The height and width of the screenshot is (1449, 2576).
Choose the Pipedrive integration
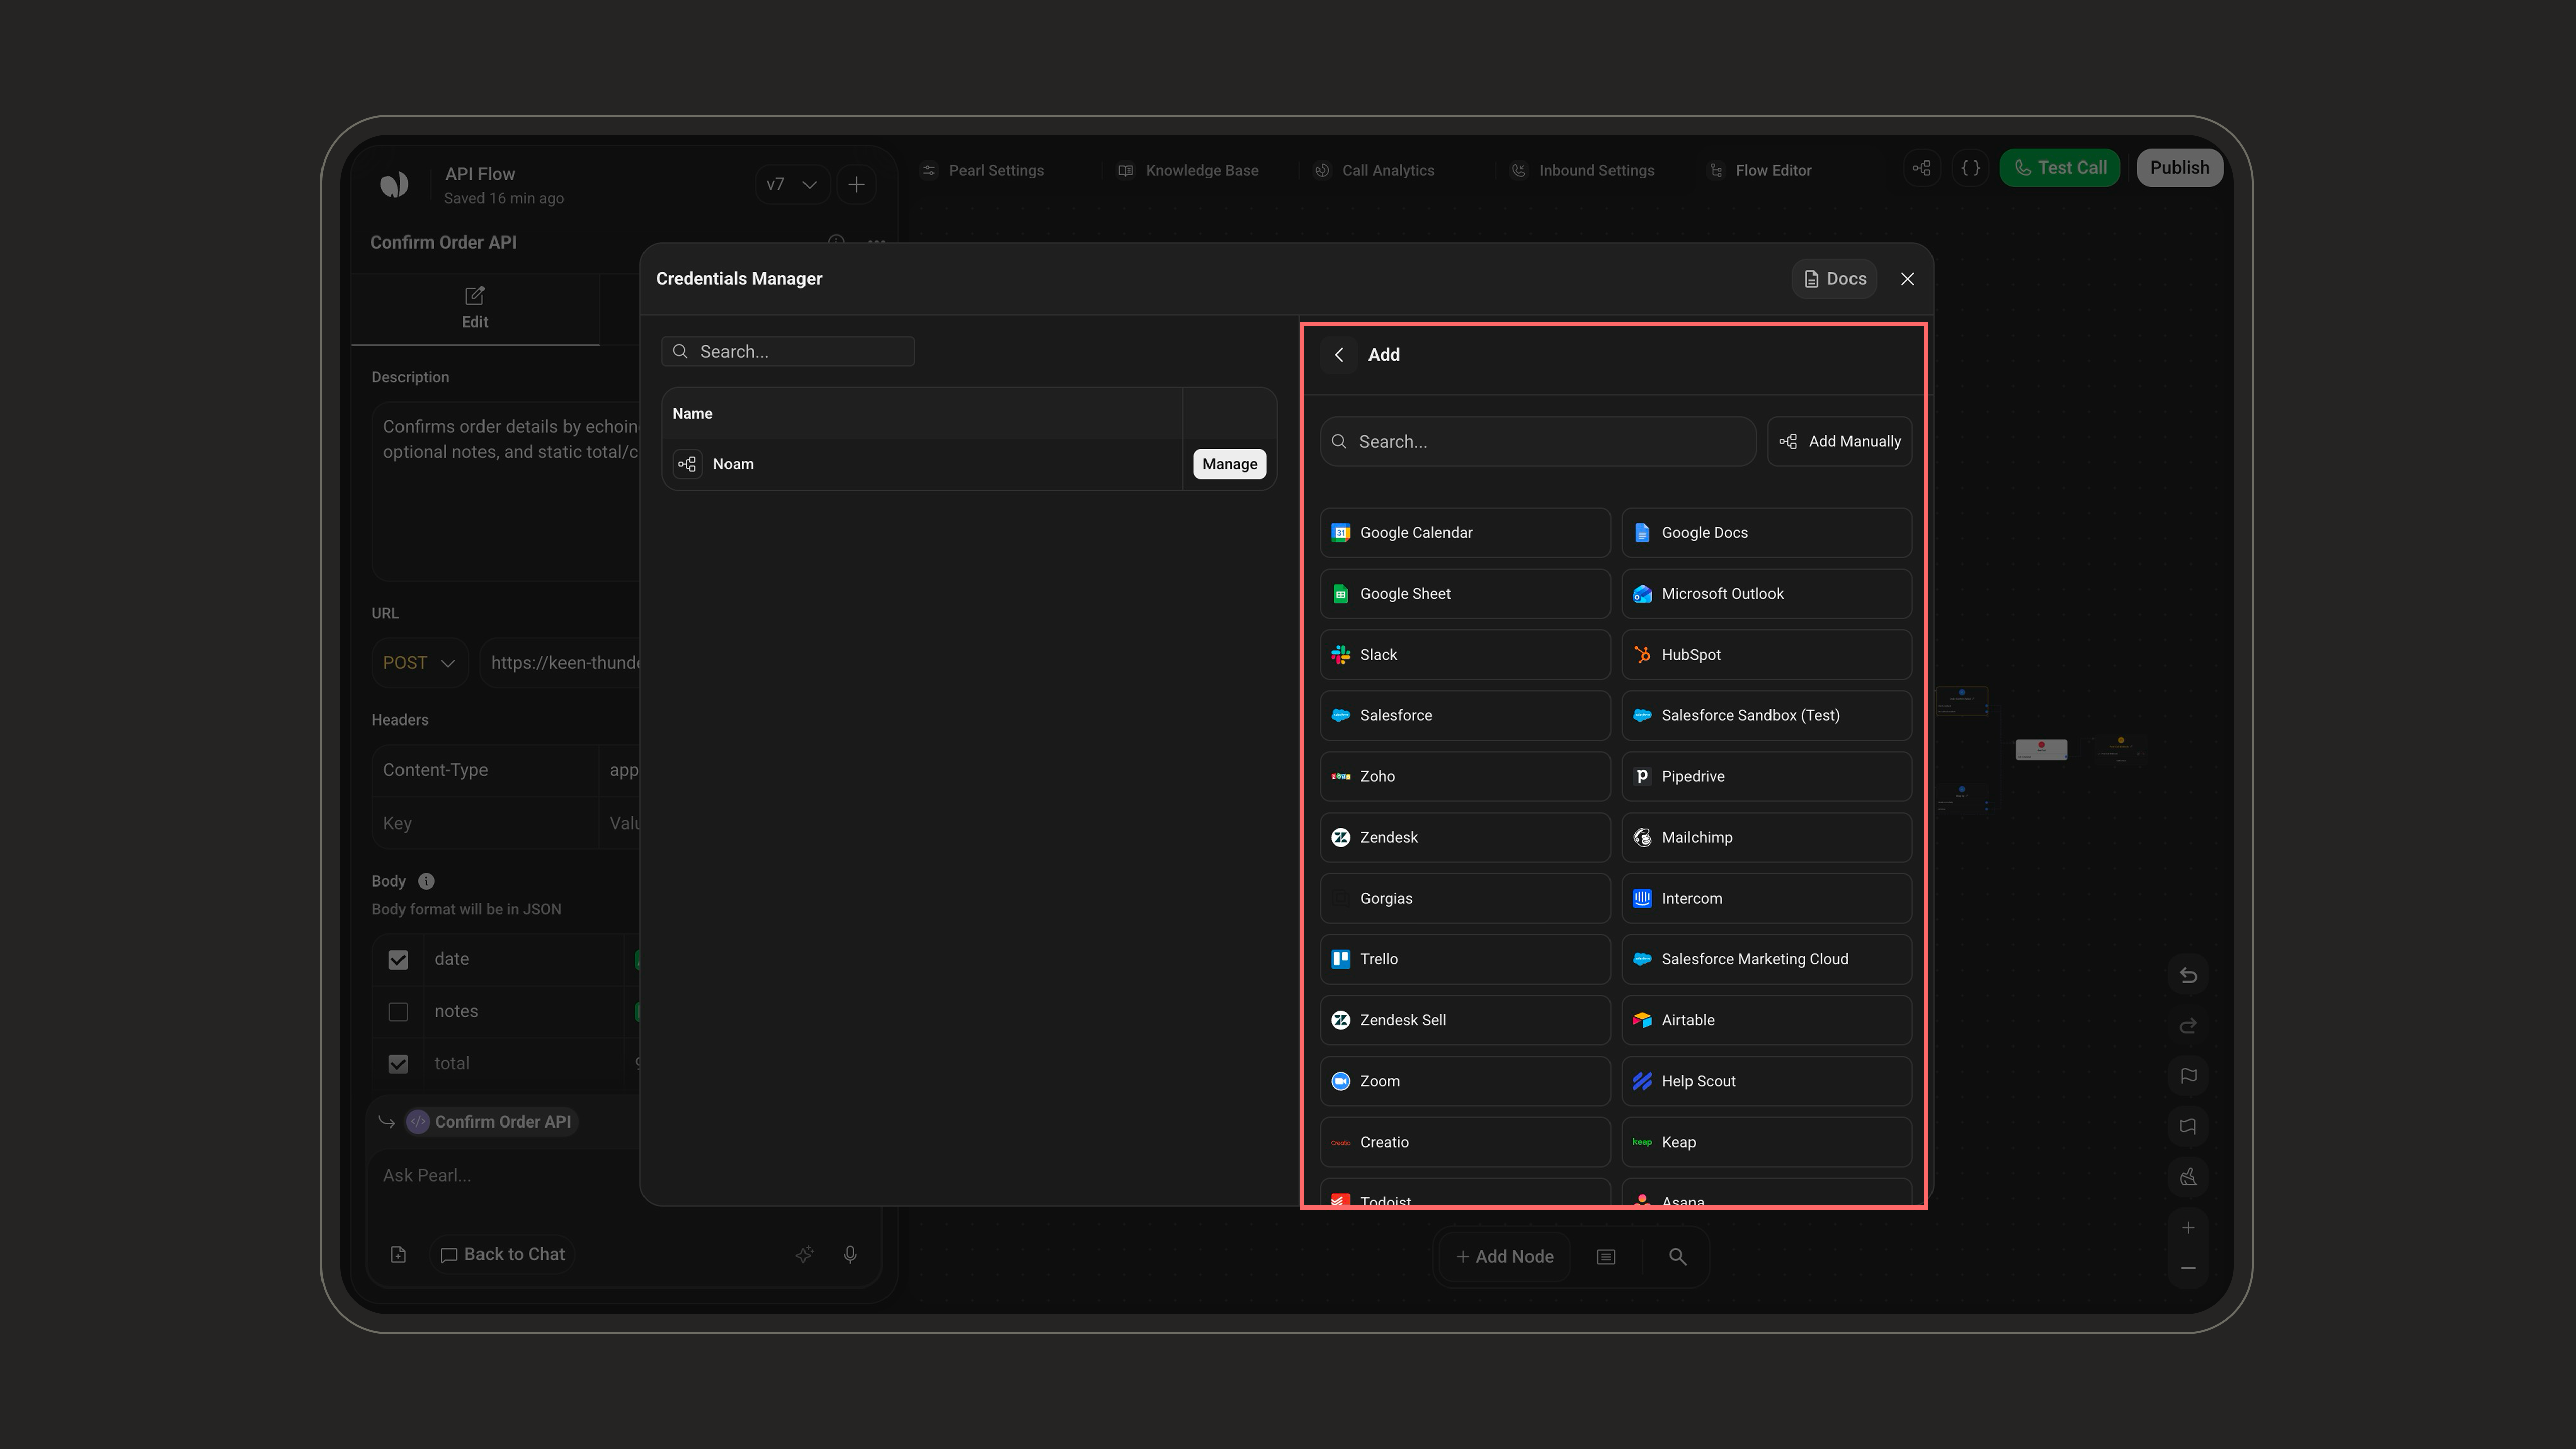click(1766, 777)
